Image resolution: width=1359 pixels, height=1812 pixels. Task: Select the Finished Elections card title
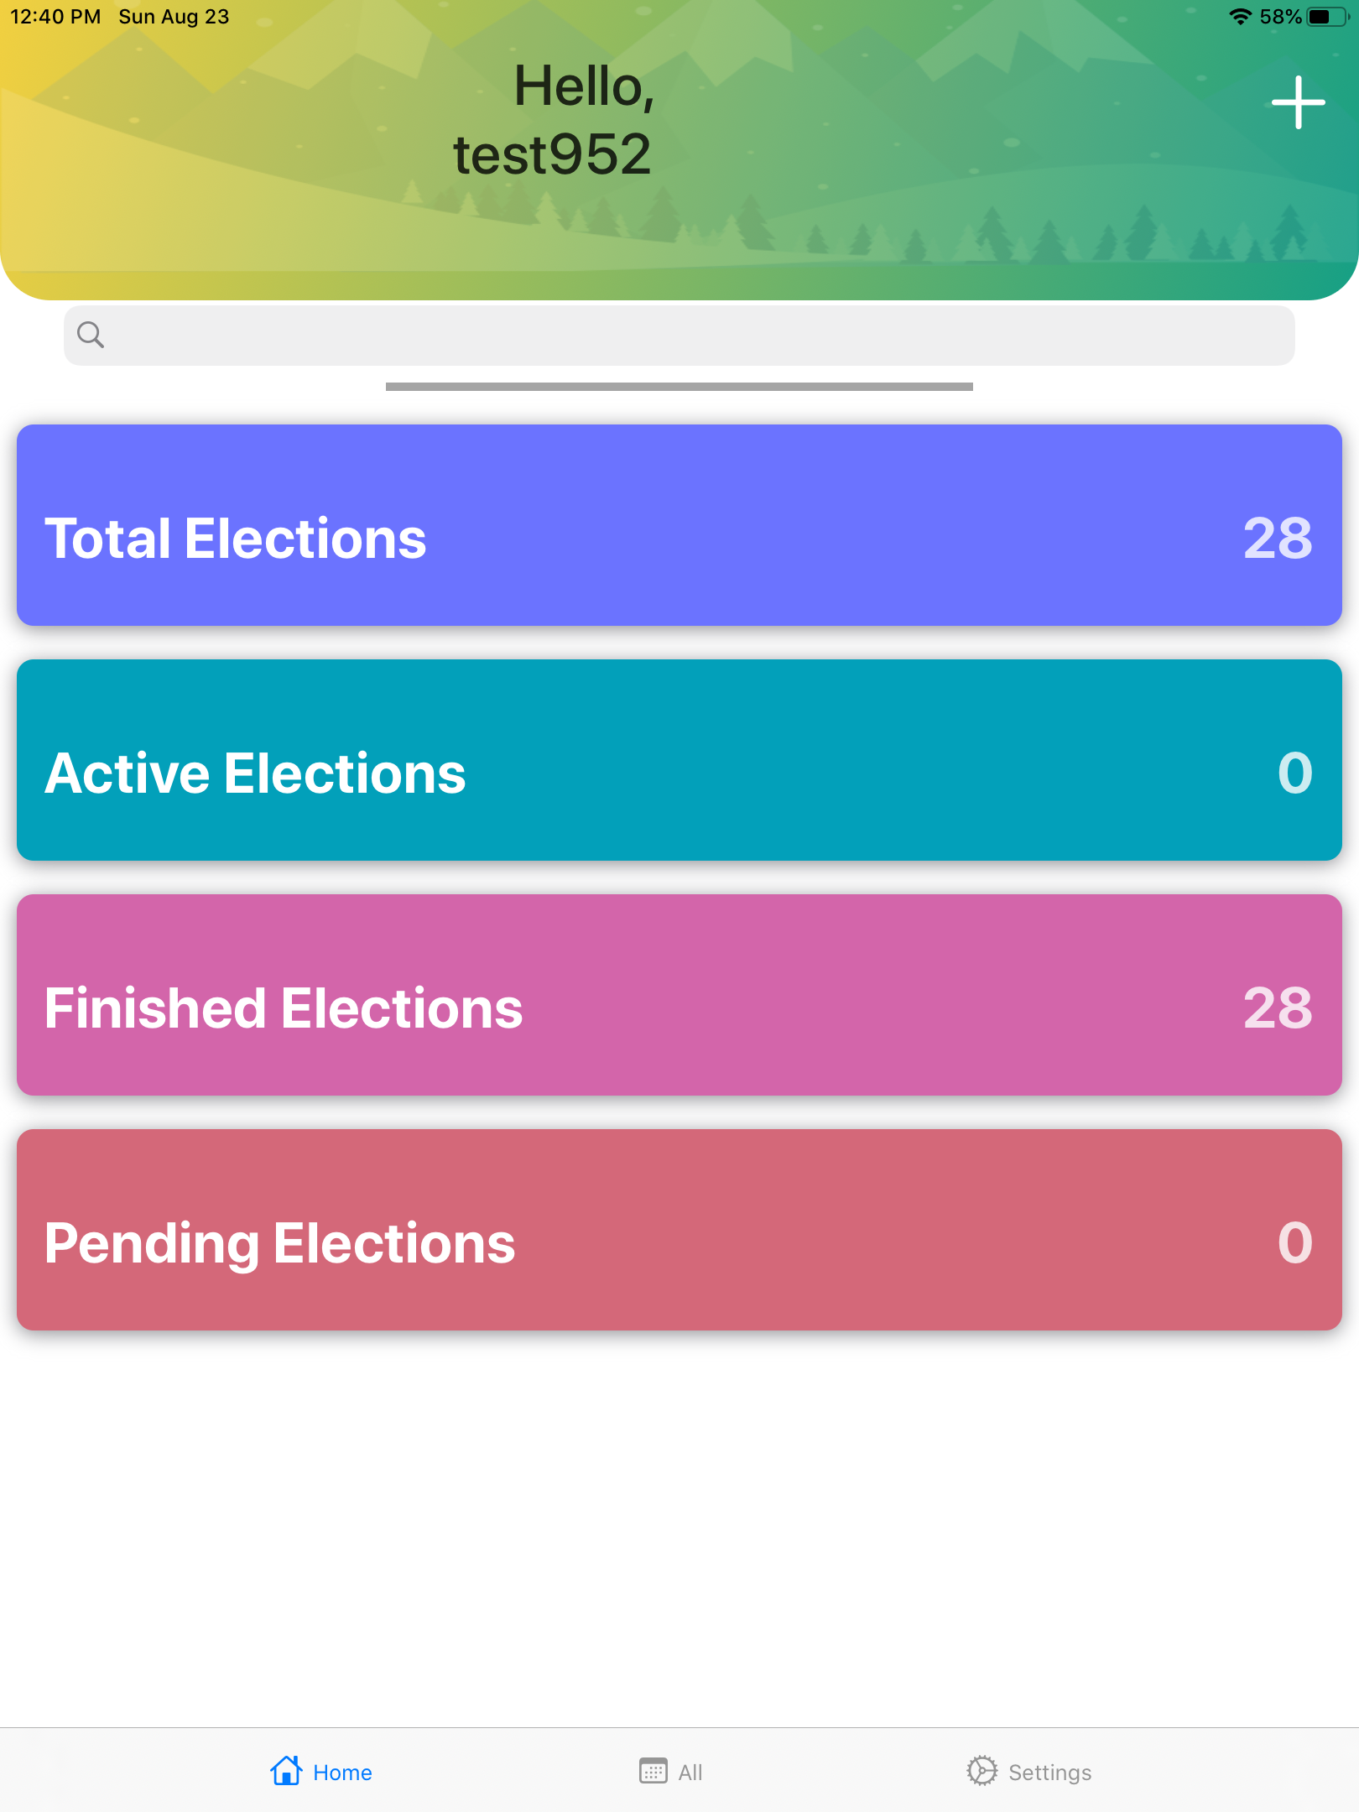[284, 1008]
